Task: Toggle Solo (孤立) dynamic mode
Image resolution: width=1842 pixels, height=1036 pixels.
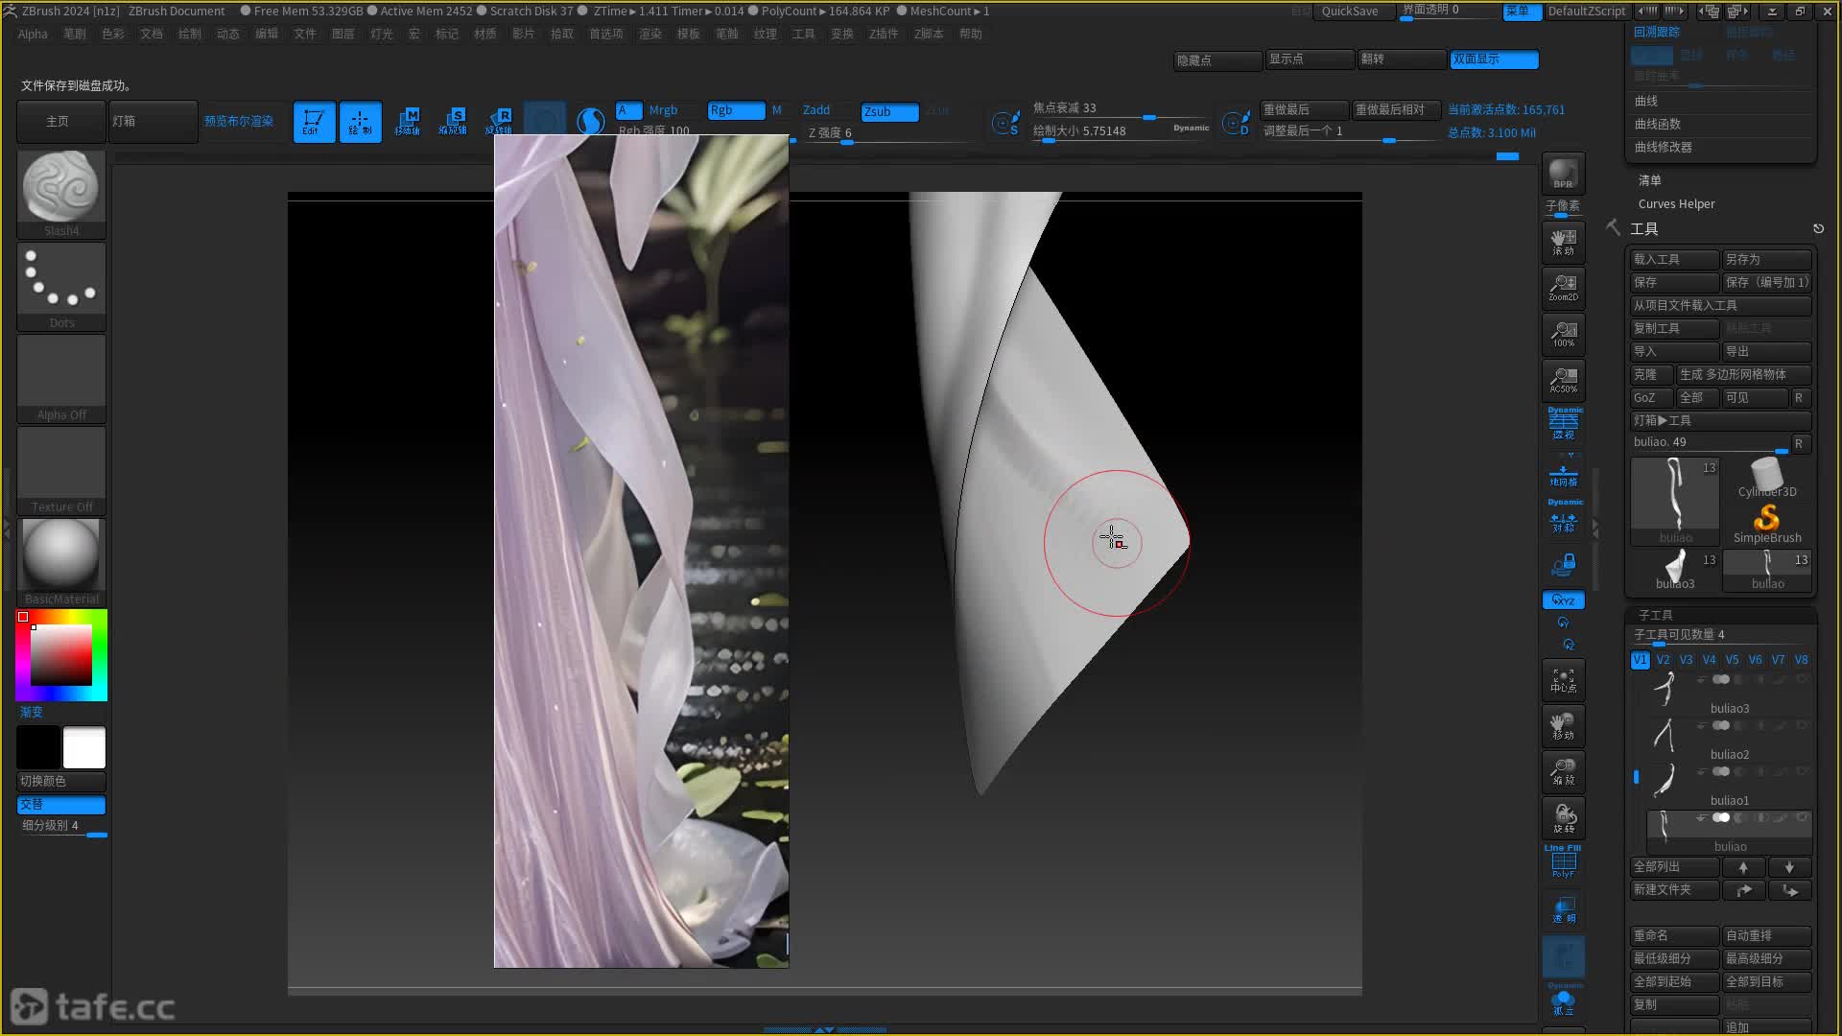Action: click(x=1563, y=1000)
